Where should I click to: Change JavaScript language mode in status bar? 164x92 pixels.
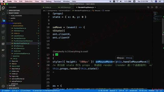click(133, 91)
